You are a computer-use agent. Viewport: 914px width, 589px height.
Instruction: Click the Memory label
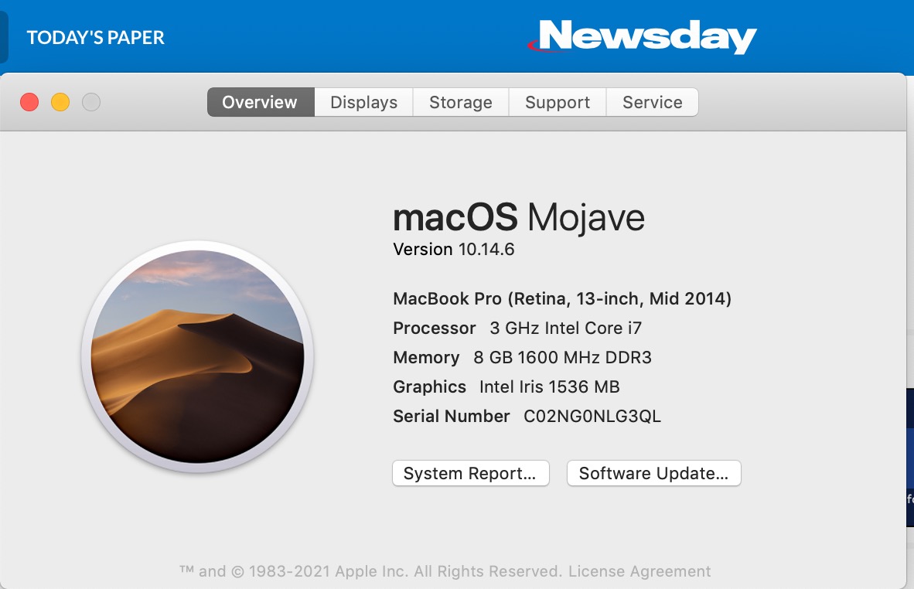click(426, 357)
